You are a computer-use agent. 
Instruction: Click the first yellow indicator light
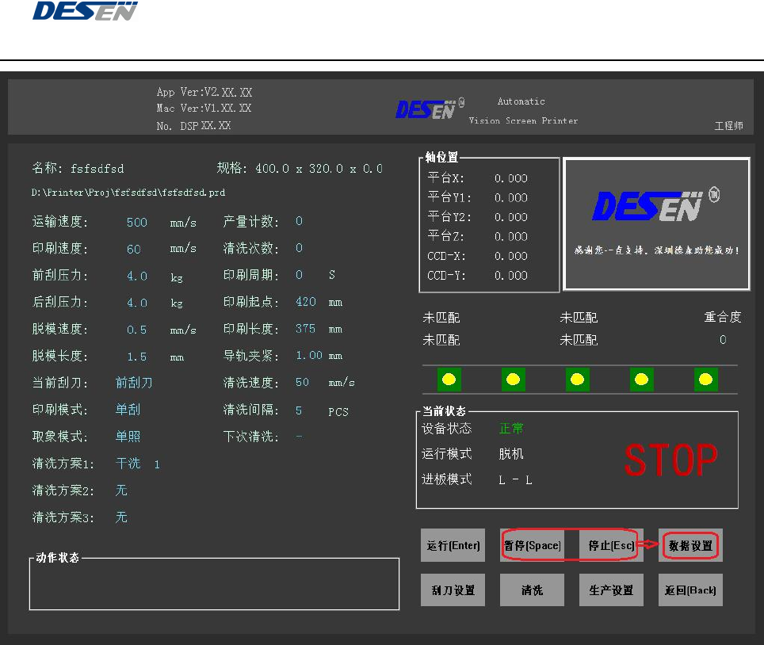point(449,380)
